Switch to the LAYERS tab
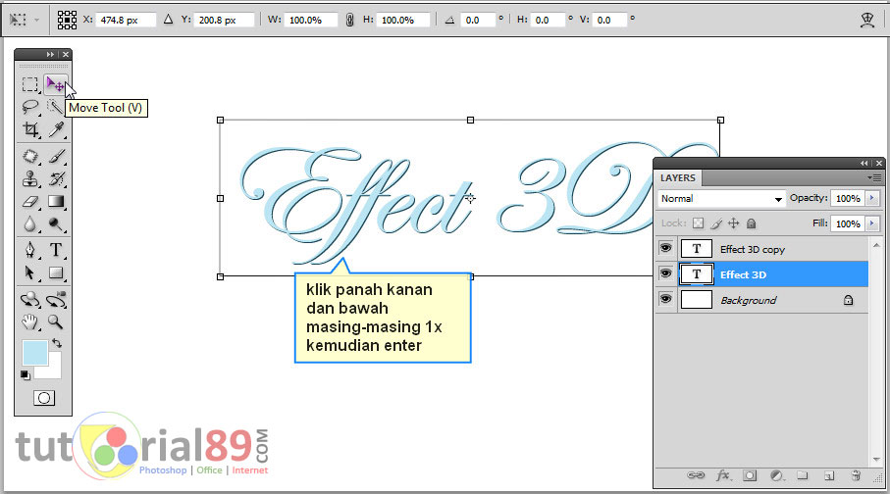The width and height of the screenshot is (890, 494). [x=678, y=177]
